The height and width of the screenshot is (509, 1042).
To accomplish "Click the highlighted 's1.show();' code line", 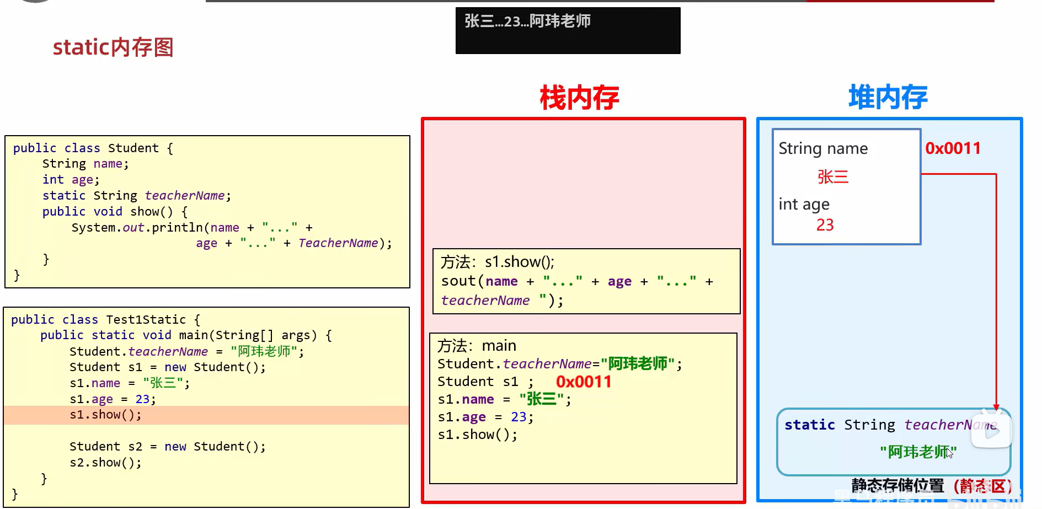I will [x=206, y=415].
